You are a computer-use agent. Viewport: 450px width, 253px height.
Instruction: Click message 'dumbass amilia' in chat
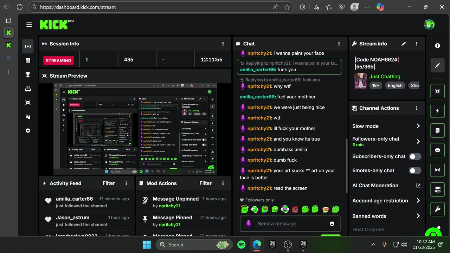(290, 149)
